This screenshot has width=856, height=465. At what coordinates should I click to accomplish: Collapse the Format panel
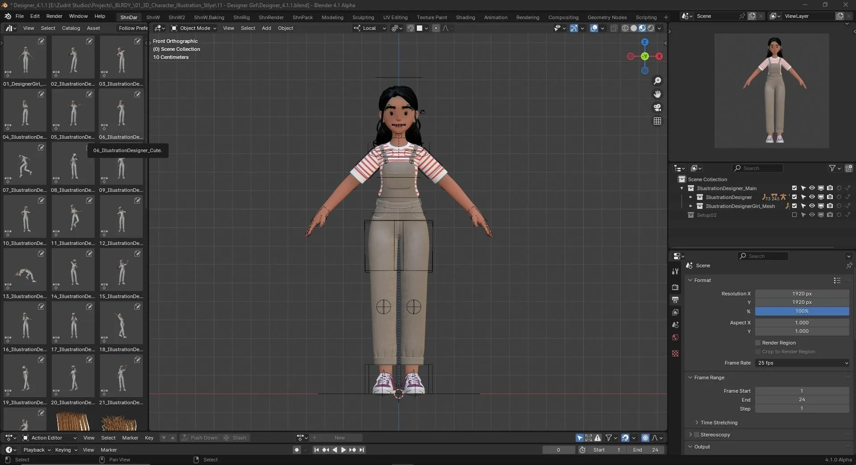[x=691, y=280]
